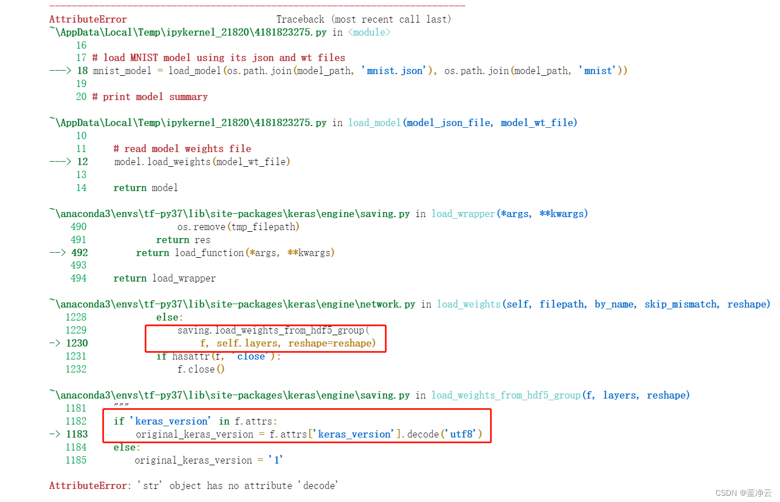This screenshot has width=780, height=502.
Task: Click the 'model_json_file' parameter name
Action: click(x=449, y=123)
